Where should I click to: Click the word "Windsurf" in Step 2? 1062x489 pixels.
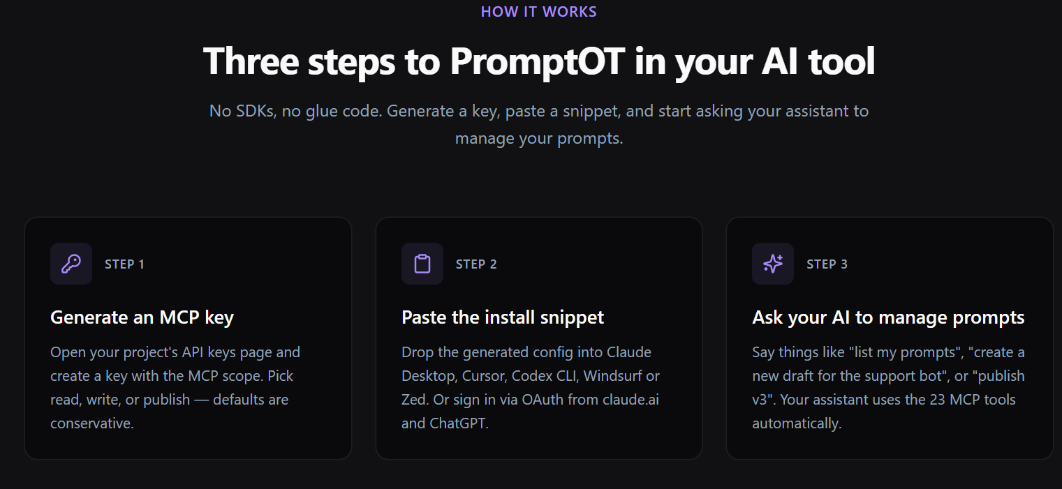(612, 376)
